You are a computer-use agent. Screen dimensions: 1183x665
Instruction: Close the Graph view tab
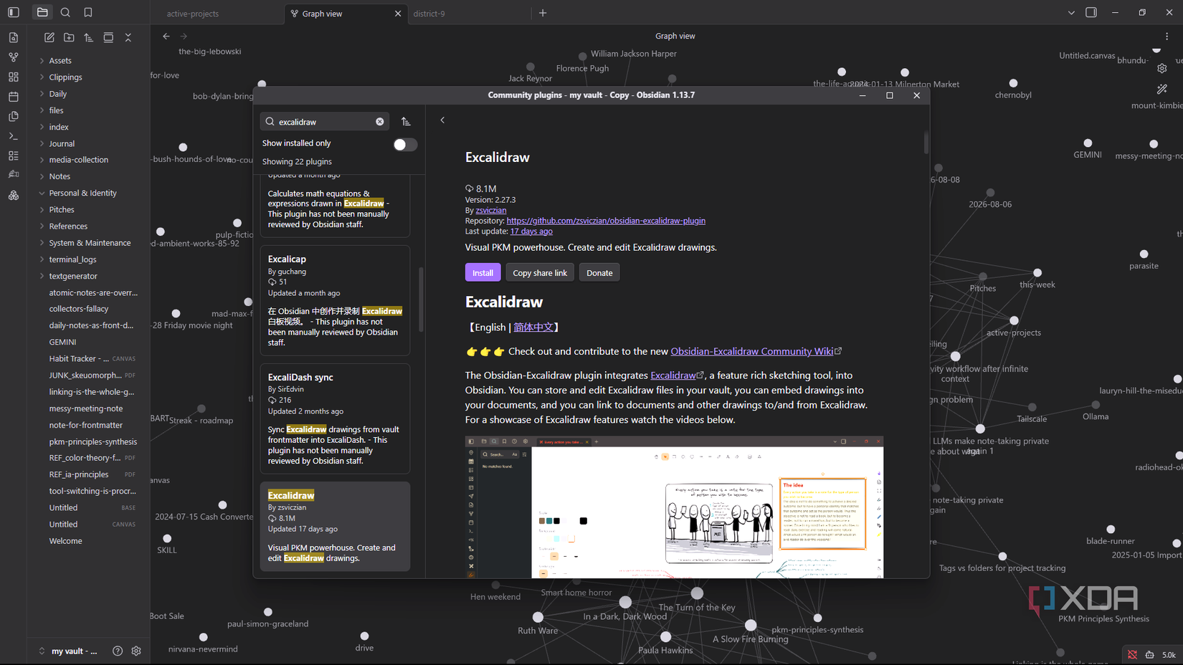398,14
